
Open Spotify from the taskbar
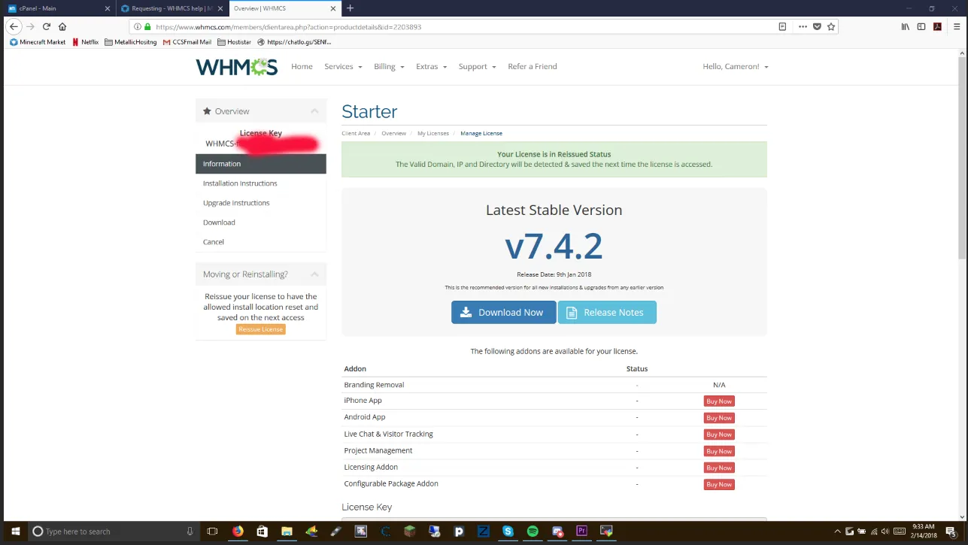tap(533, 531)
